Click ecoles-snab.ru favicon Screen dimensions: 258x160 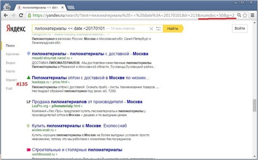[28, 126]
